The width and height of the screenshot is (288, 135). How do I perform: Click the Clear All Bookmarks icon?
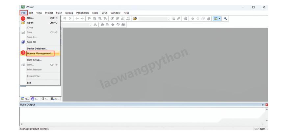(105, 18)
